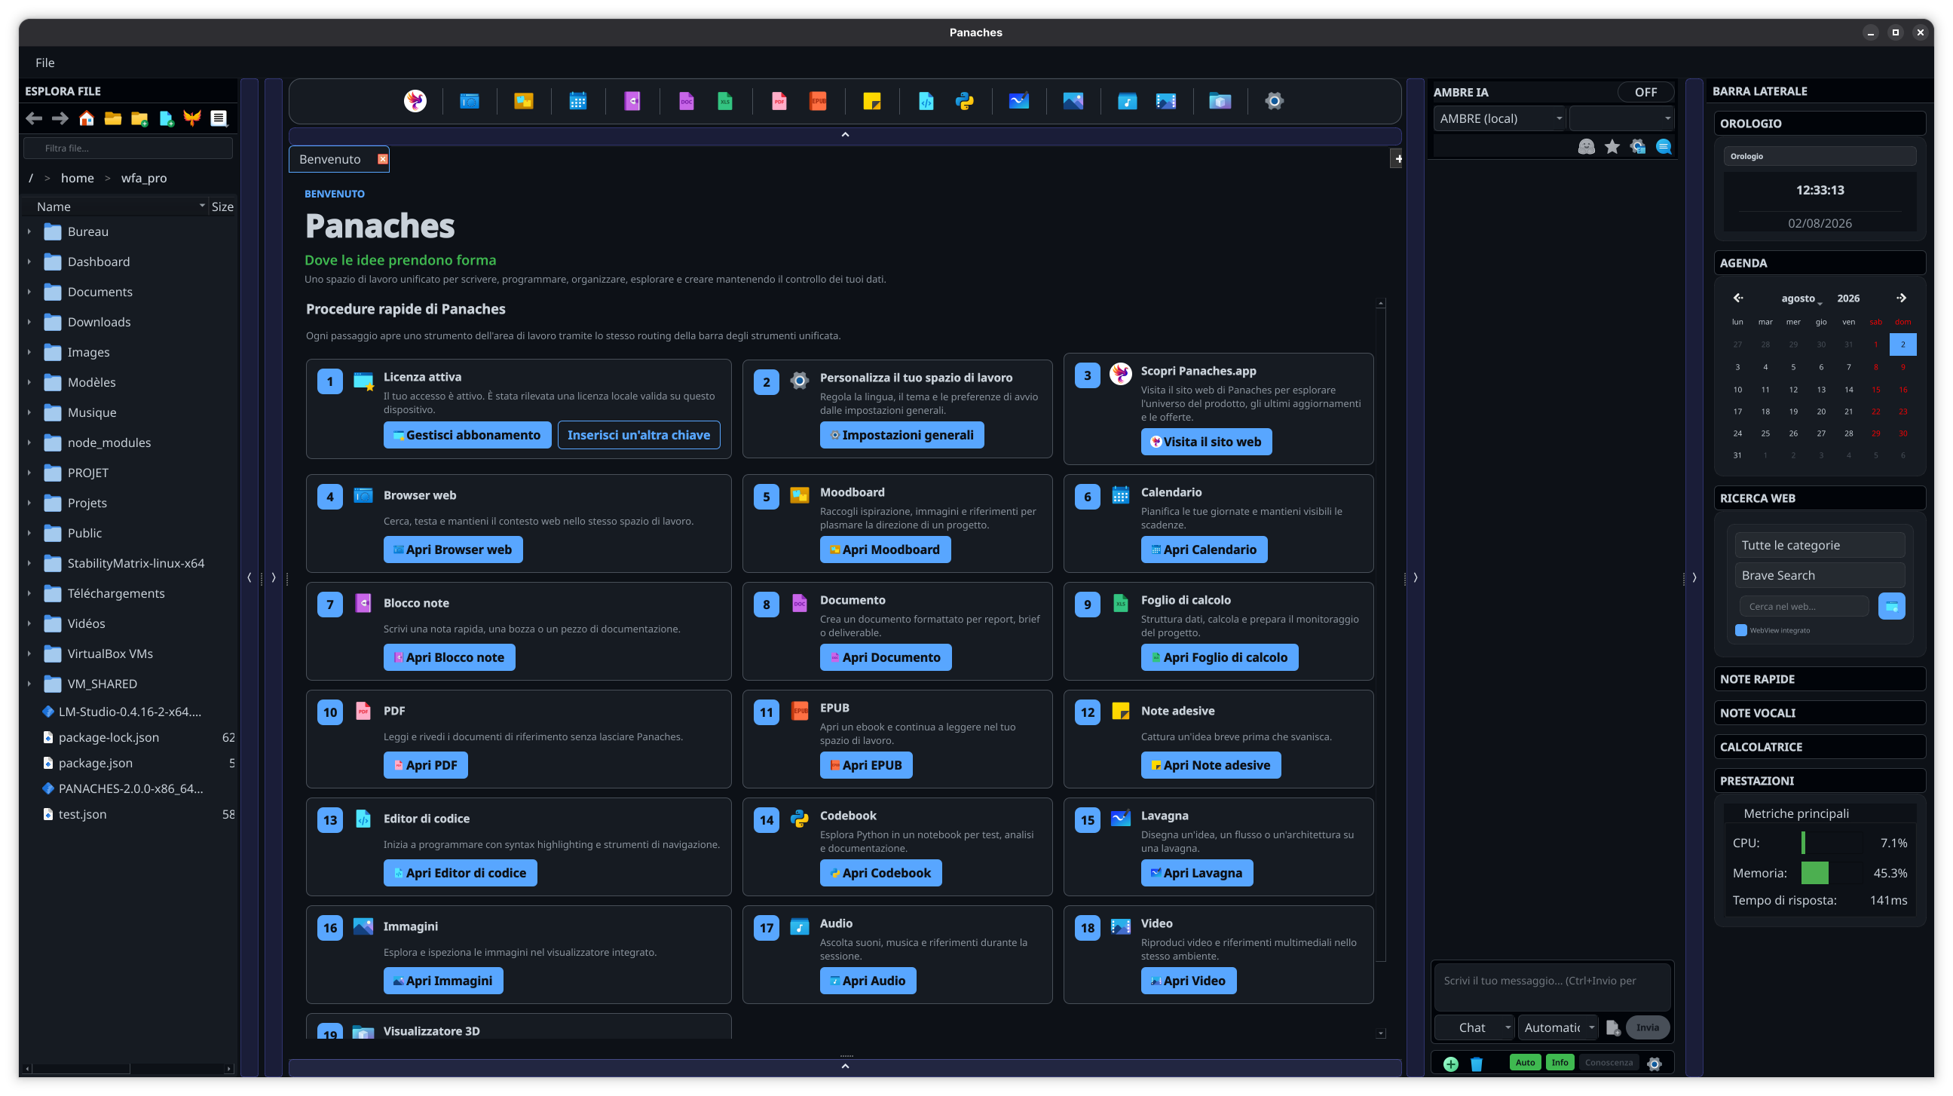Open the purple Blocco note icon in top toolbar
This screenshot has height=1096, width=1953.
click(x=632, y=101)
